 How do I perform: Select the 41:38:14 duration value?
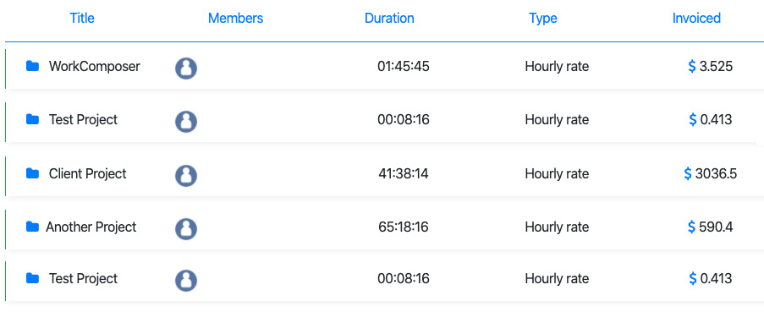pos(404,173)
